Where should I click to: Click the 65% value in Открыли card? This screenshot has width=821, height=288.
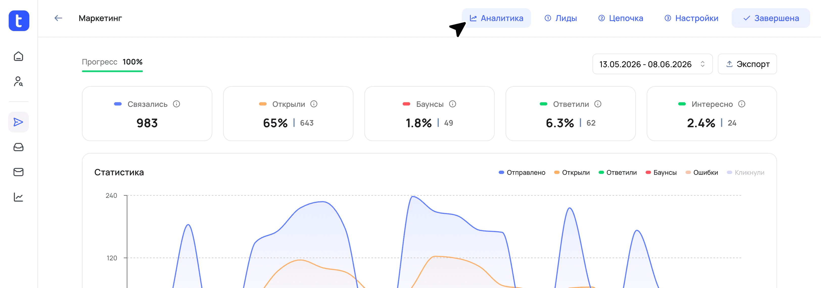pos(275,123)
